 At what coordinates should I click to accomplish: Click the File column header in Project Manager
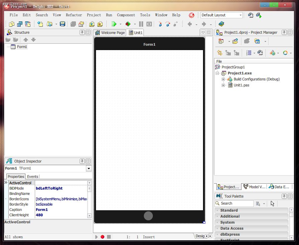click(254, 61)
